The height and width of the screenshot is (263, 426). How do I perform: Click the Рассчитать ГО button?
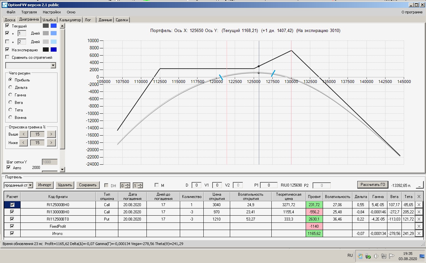373,185
